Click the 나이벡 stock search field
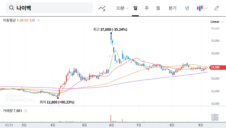 point(49,8)
